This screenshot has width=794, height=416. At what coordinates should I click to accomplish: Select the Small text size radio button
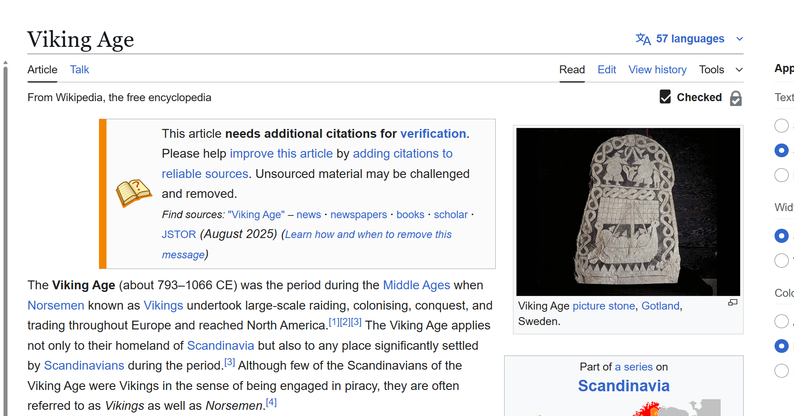pos(781,126)
